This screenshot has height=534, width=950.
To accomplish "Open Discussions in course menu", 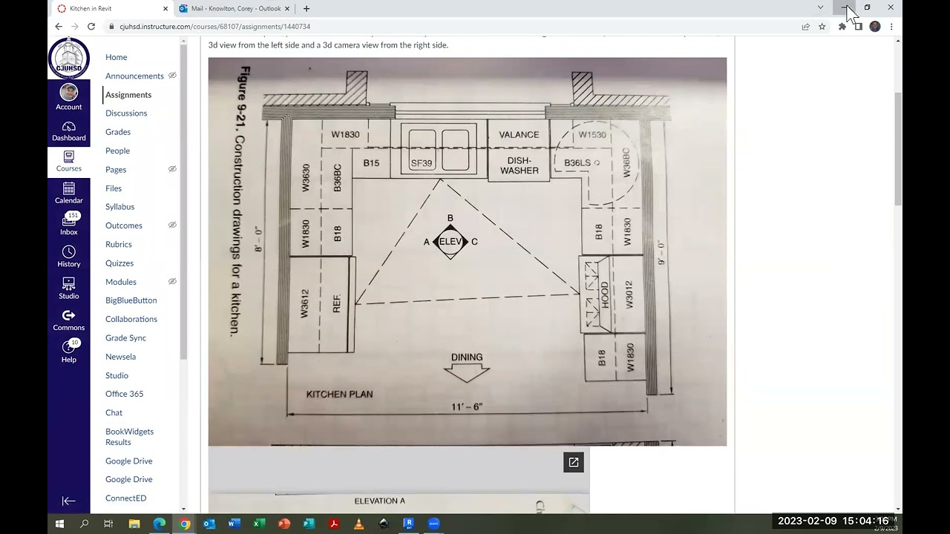I will tap(126, 113).
